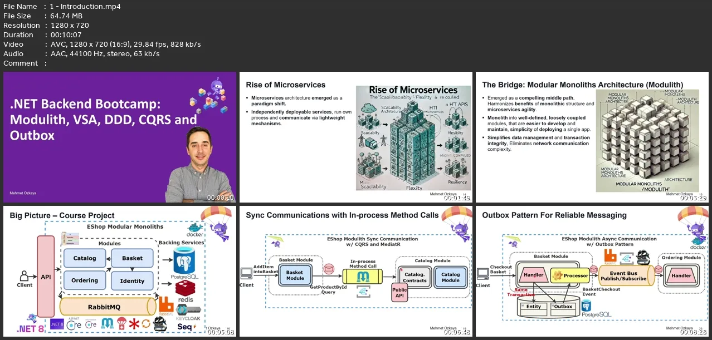Click the PostgreSQL icon in Outbox Pattern slide

tap(586, 305)
